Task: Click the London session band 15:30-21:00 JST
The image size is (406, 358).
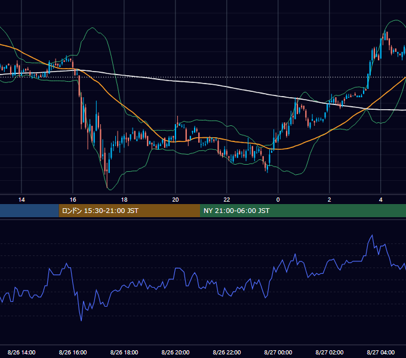Action: click(130, 211)
